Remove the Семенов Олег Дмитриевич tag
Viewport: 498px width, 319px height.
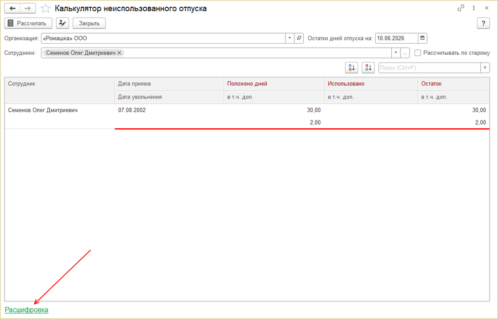[x=119, y=53]
